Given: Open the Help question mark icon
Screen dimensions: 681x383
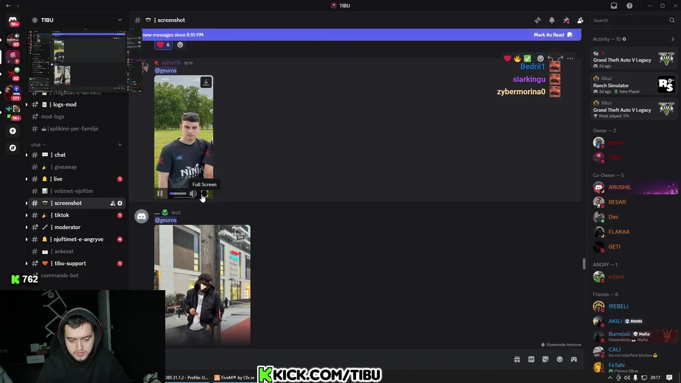Looking at the screenshot, I should click(x=629, y=5).
